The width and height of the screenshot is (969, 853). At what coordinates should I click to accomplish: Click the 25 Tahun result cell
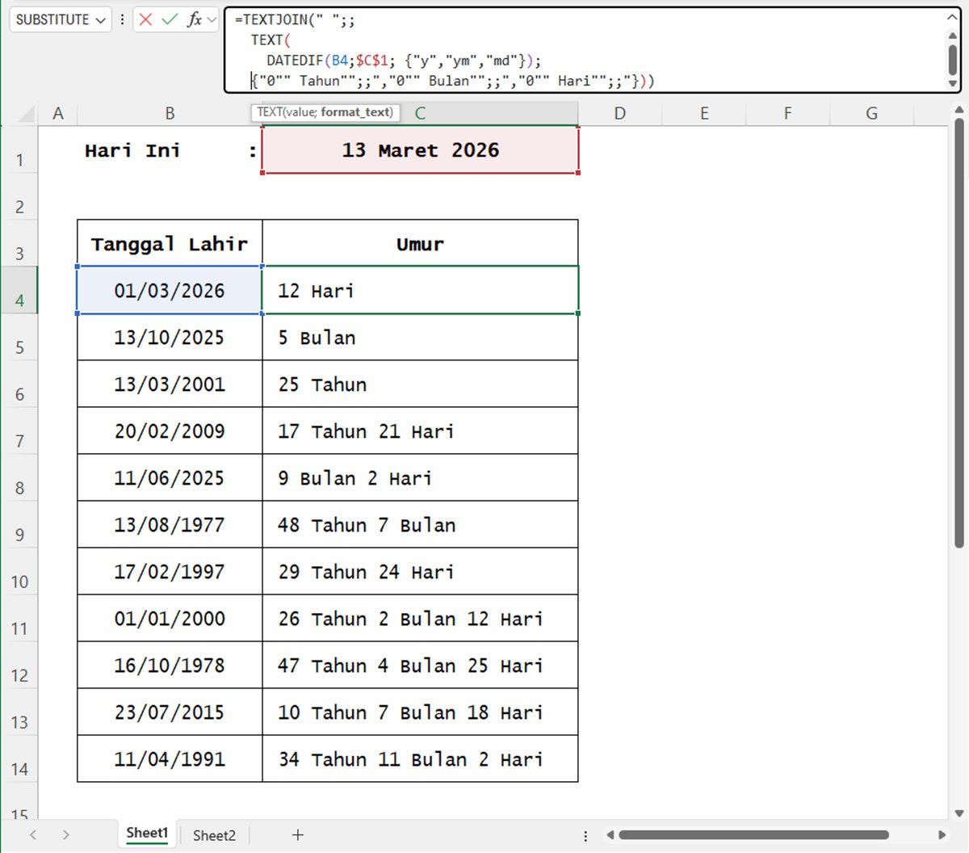pyautogui.click(x=420, y=384)
